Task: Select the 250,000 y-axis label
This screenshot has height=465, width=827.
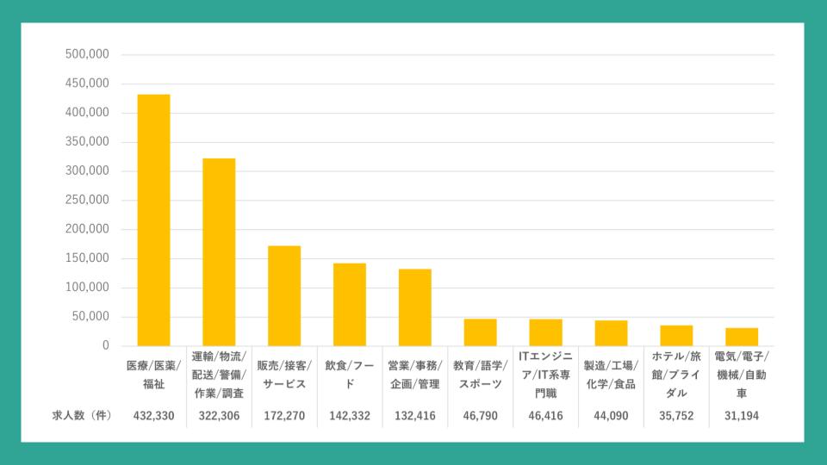Action: coord(86,200)
